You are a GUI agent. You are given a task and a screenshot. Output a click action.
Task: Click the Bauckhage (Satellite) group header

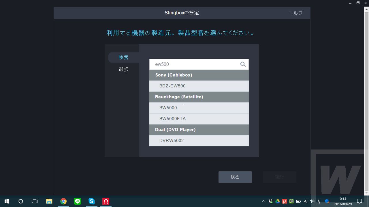point(199,97)
